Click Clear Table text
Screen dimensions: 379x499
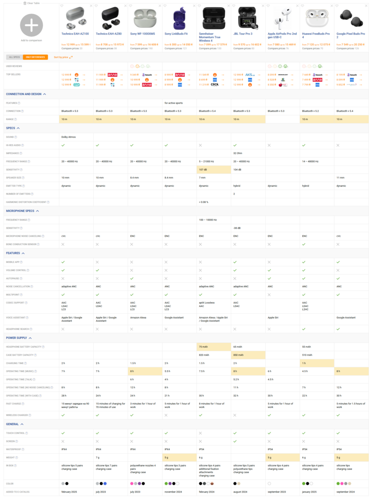34,3
